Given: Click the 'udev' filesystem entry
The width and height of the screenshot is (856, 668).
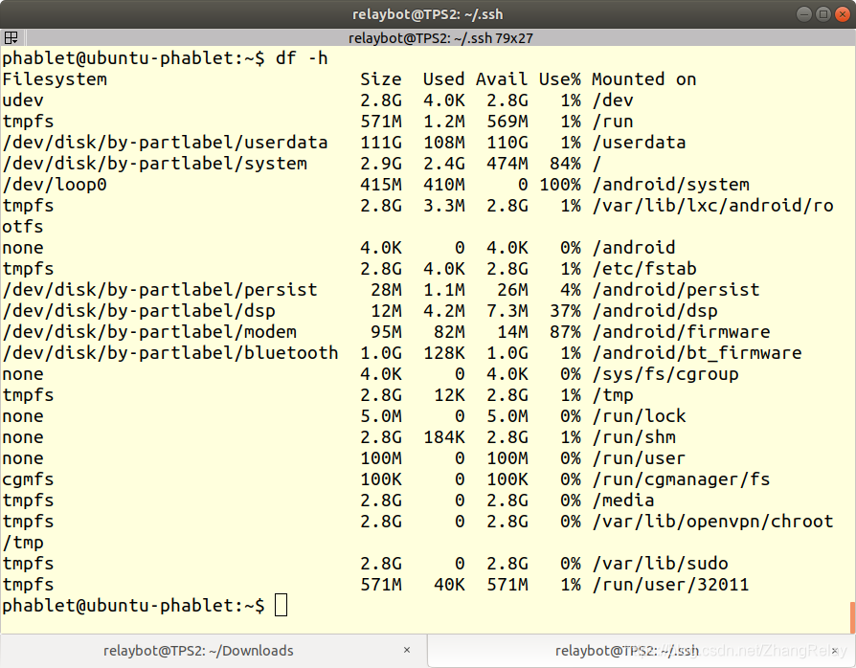Looking at the screenshot, I should [23, 100].
